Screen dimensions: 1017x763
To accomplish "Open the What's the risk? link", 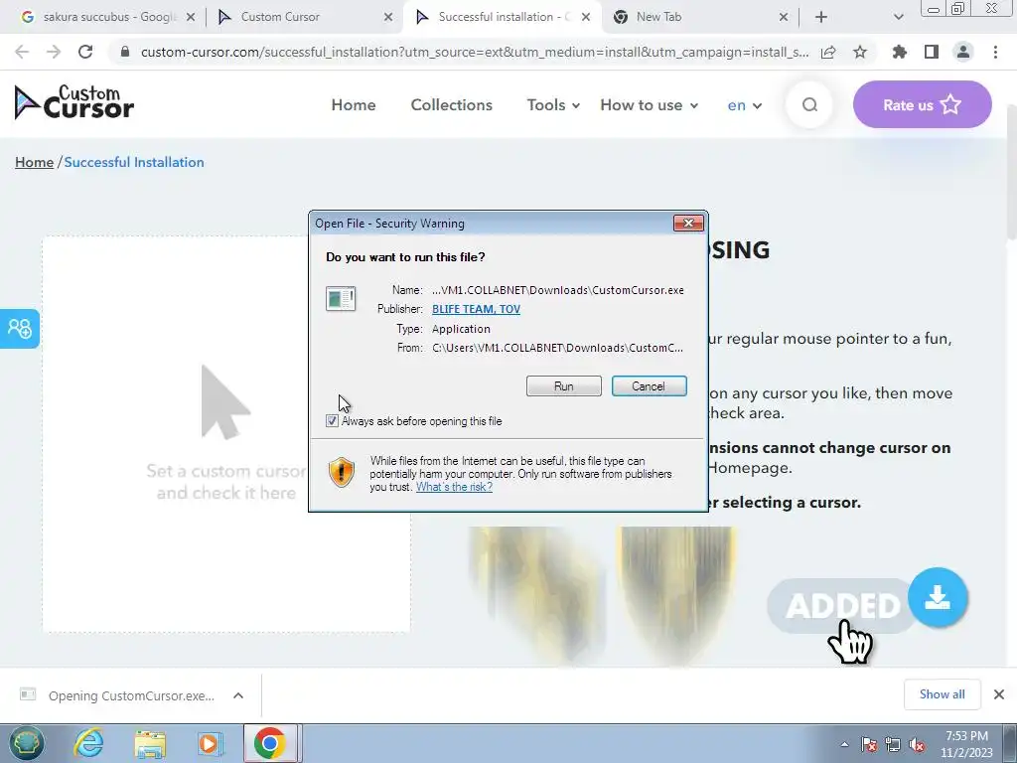I will coord(454,487).
